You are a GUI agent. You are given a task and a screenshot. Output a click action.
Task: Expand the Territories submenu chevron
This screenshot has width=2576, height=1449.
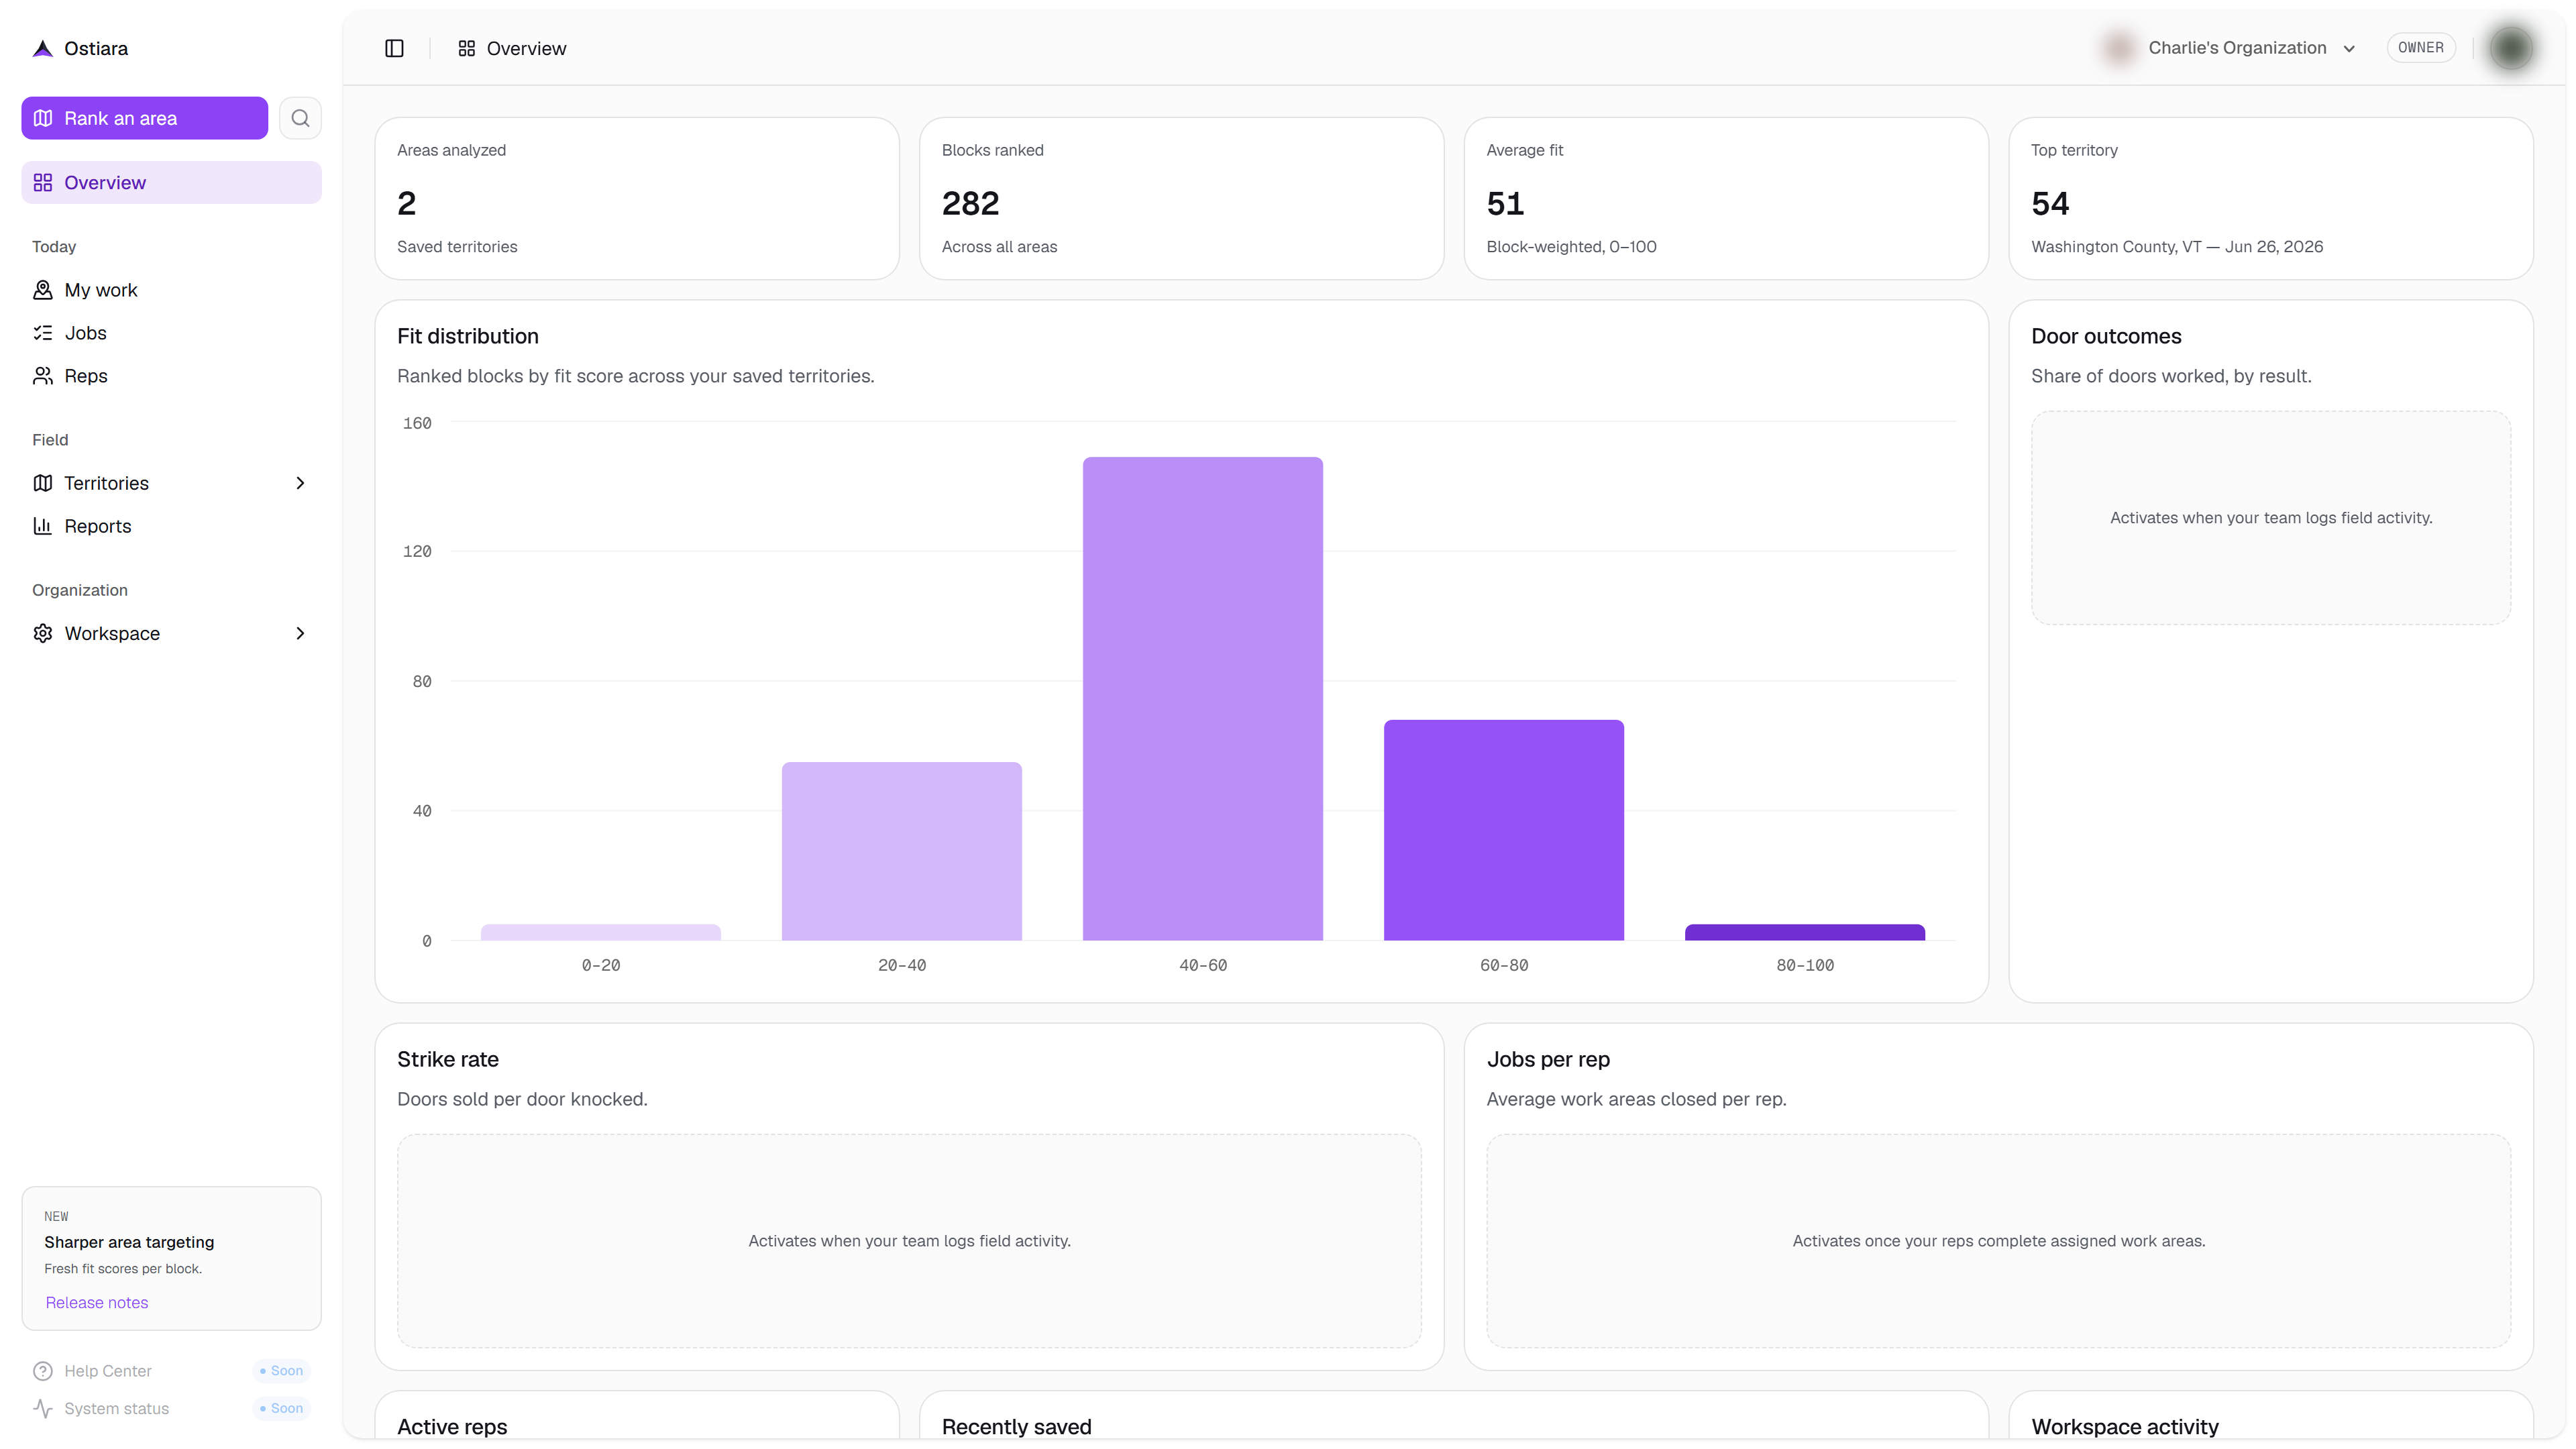click(300, 483)
